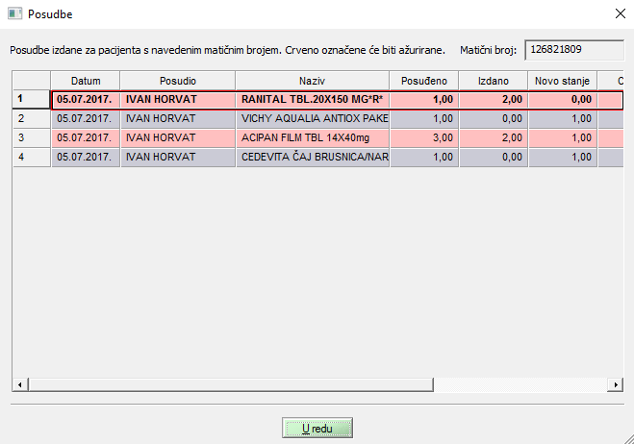
Task: Close the Posudbe dialog window
Action: pyautogui.click(x=621, y=13)
